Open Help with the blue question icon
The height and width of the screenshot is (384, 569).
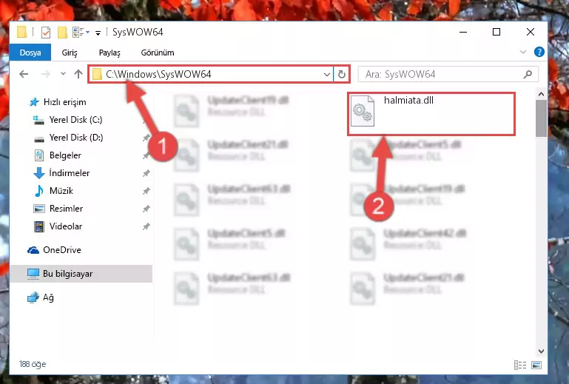[539, 53]
